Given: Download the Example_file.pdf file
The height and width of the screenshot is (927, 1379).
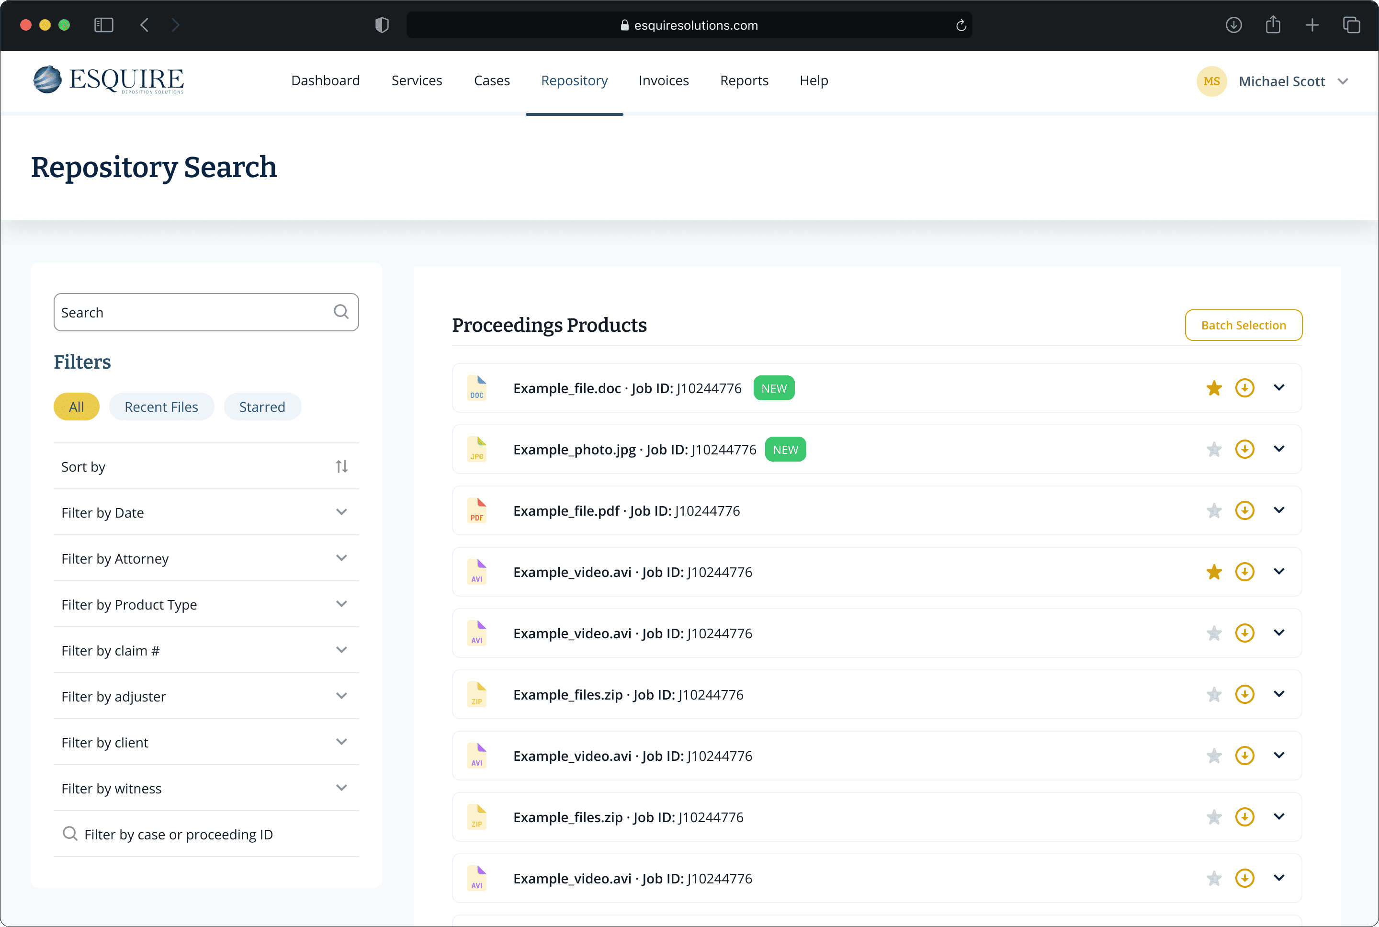Looking at the screenshot, I should coord(1244,511).
